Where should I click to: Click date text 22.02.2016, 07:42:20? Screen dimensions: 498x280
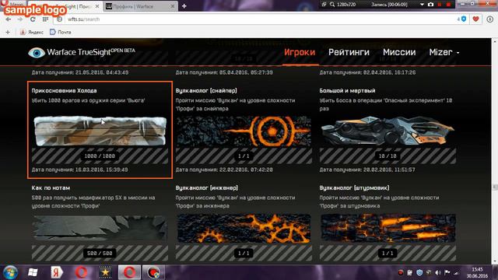coord(246,170)
